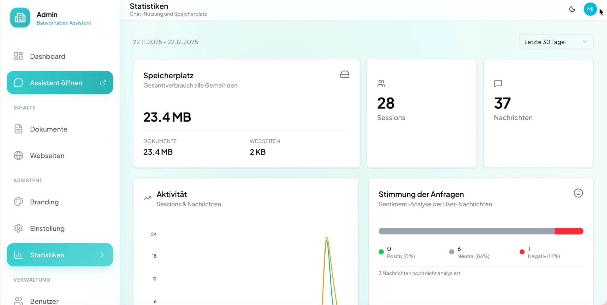This screenshot has height=305, width=607.
Task: Click the smiley icon in Stimmung der Anfragen
Action: point(578,193)
